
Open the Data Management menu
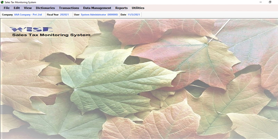point(97,8)
